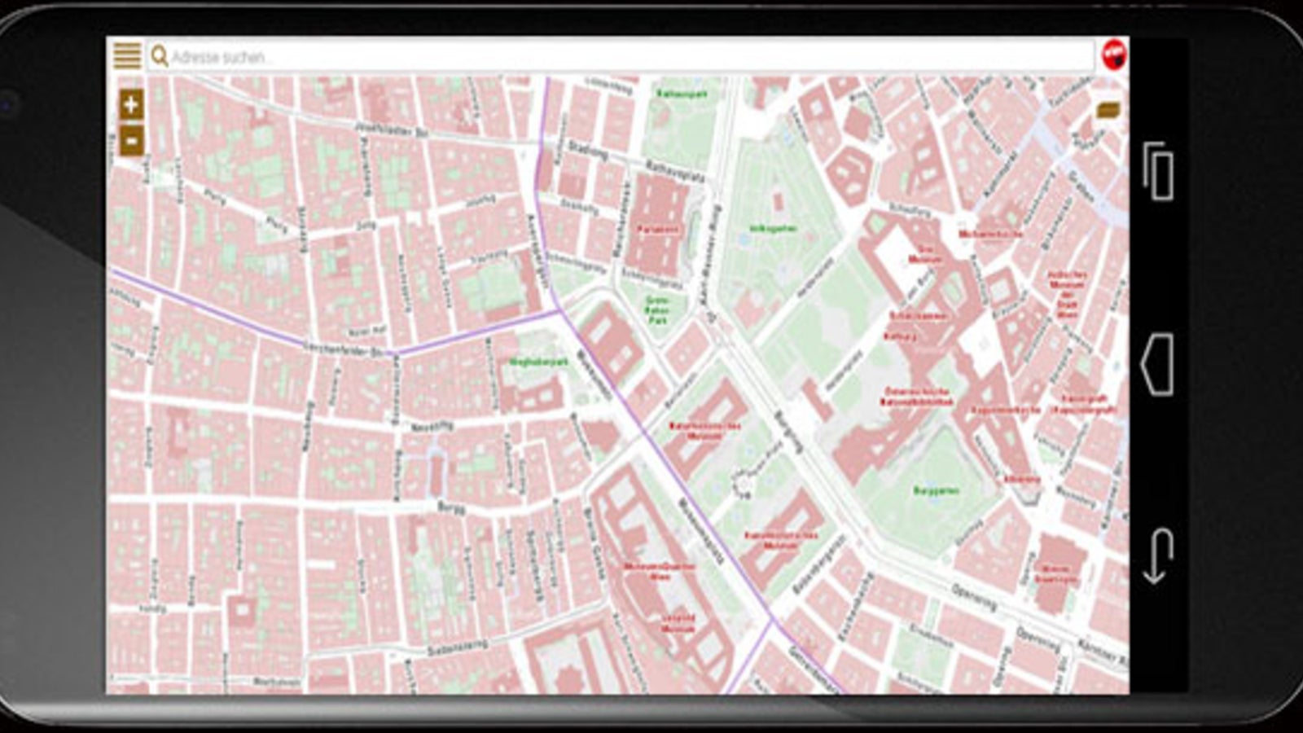Screen dimensions: 1303x733
Task: Click the red app logo
Action: pos(1117,53)
